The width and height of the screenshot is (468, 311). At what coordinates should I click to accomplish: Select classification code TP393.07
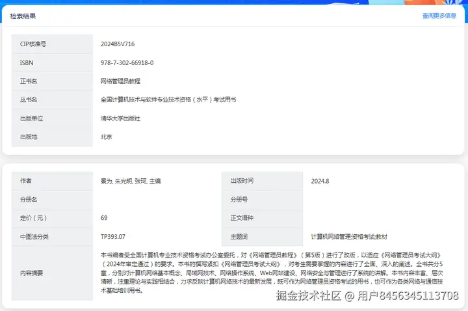113,237
